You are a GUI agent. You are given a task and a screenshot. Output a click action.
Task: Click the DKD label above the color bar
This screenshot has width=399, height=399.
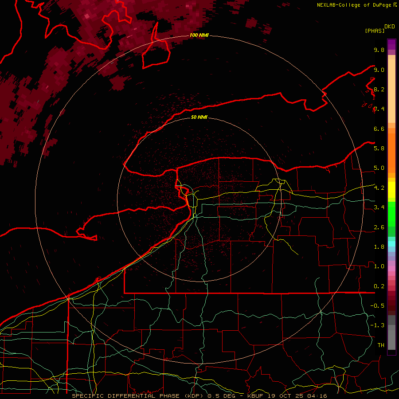pyautogui.click(x=390, y=27)
